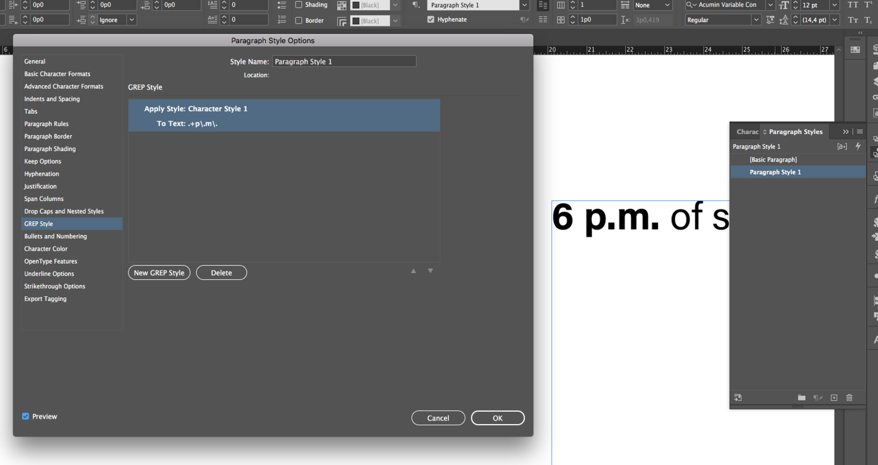Enable the Border checkbox
The image size is (878, 465).
click(x=299, y=20)
